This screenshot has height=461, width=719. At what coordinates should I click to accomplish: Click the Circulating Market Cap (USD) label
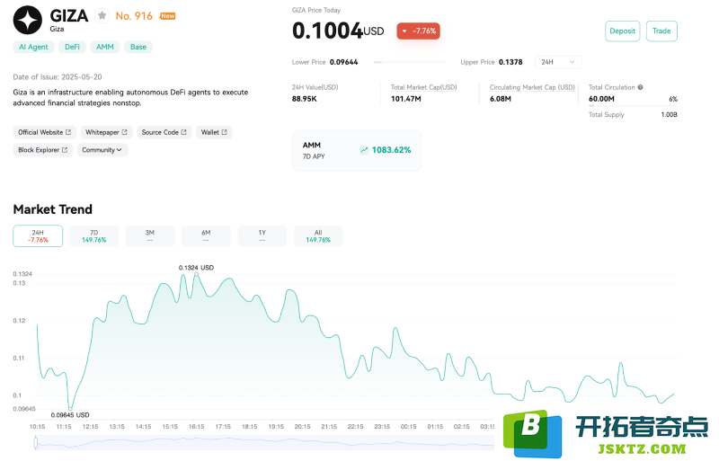tap(532, 87)
